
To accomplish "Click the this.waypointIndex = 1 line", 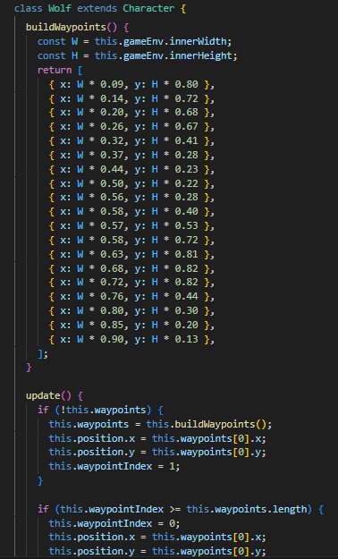I will [114, 466].
